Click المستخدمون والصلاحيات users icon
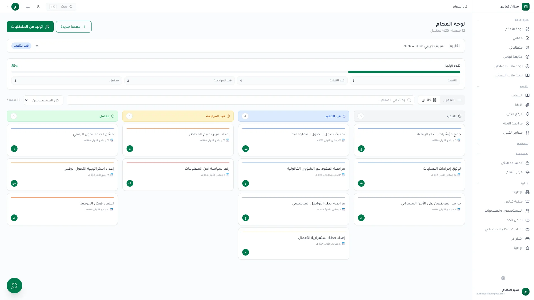534x300 pixels. (527, 211)
